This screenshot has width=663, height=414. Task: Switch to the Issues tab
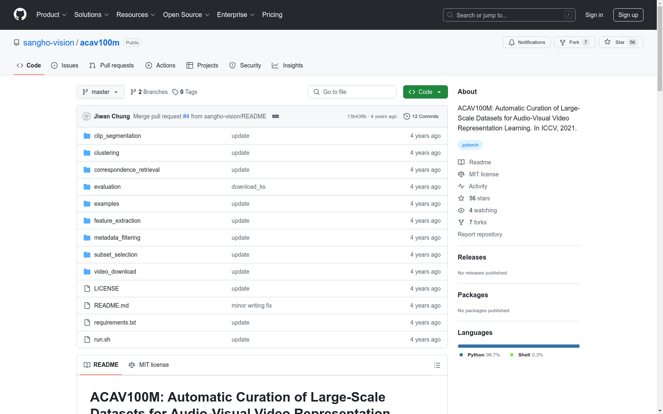[65, 65]
